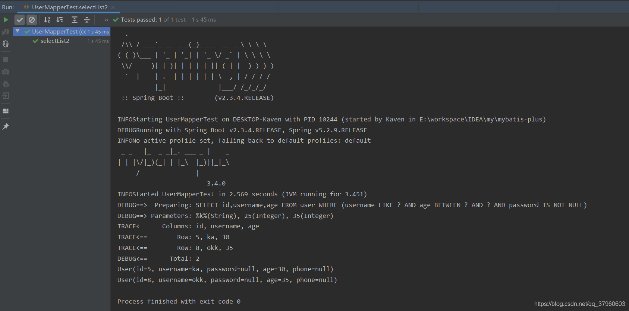Toggle the auto-test rerun icon
Viewport: 629px width, 311px height.
click(x=6, y=44)
